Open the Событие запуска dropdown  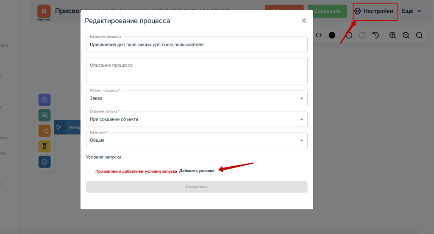[x=197, y=119]
